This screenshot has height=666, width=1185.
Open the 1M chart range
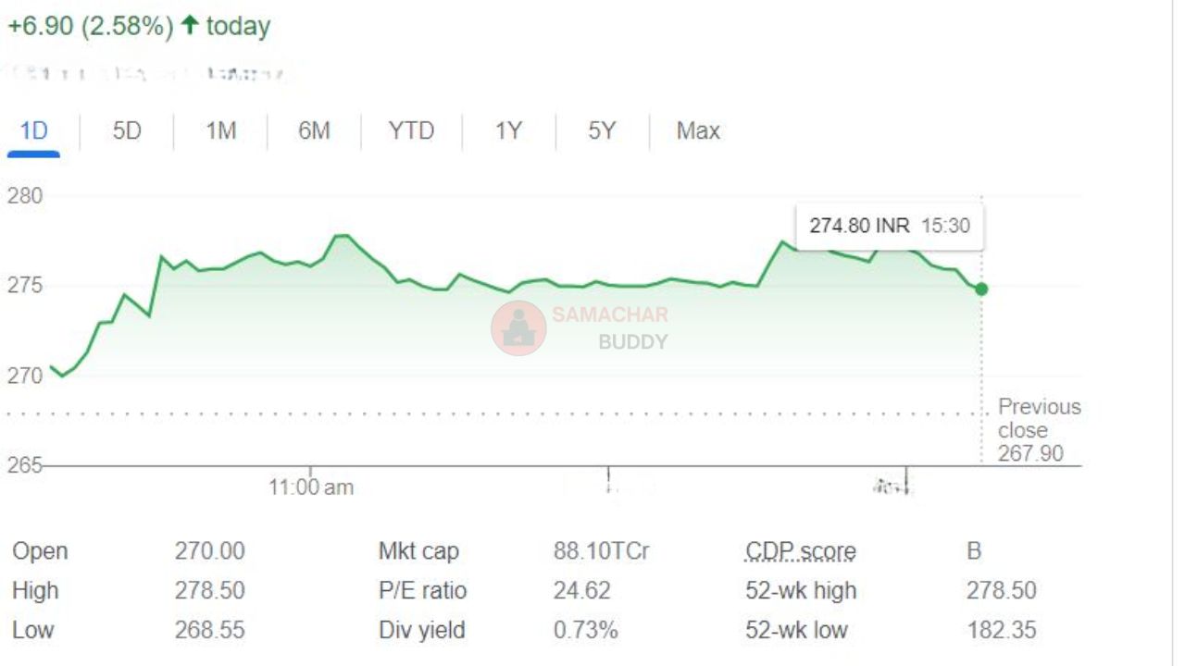click(x=220, y=131)
